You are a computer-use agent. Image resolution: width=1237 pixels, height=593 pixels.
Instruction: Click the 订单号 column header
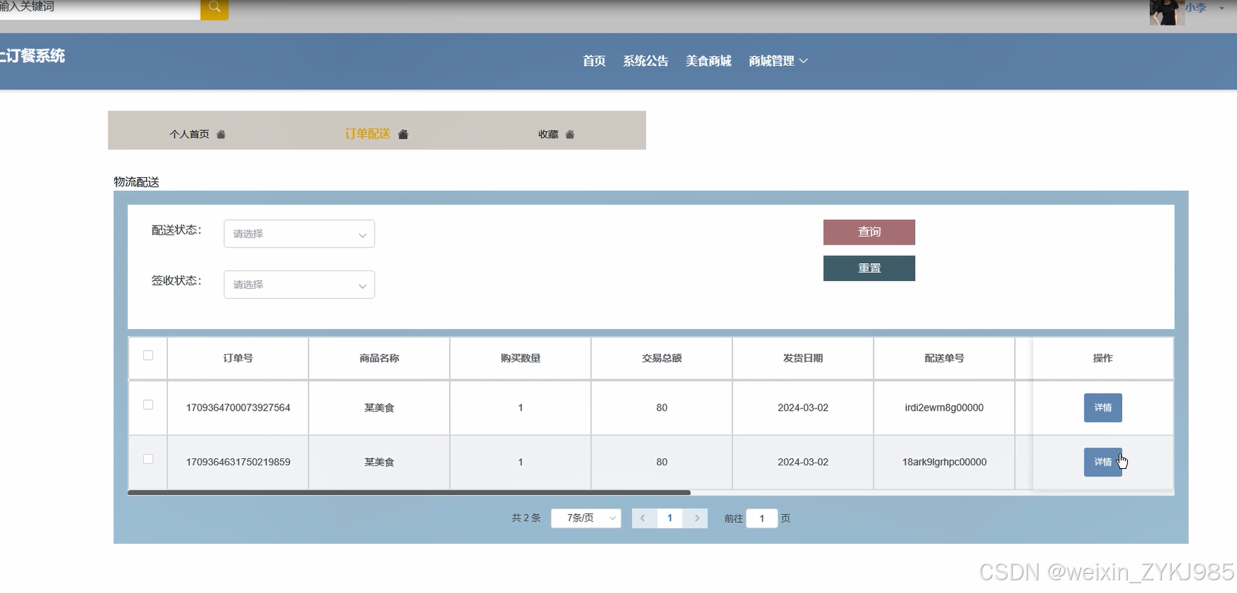click(238, 358)
